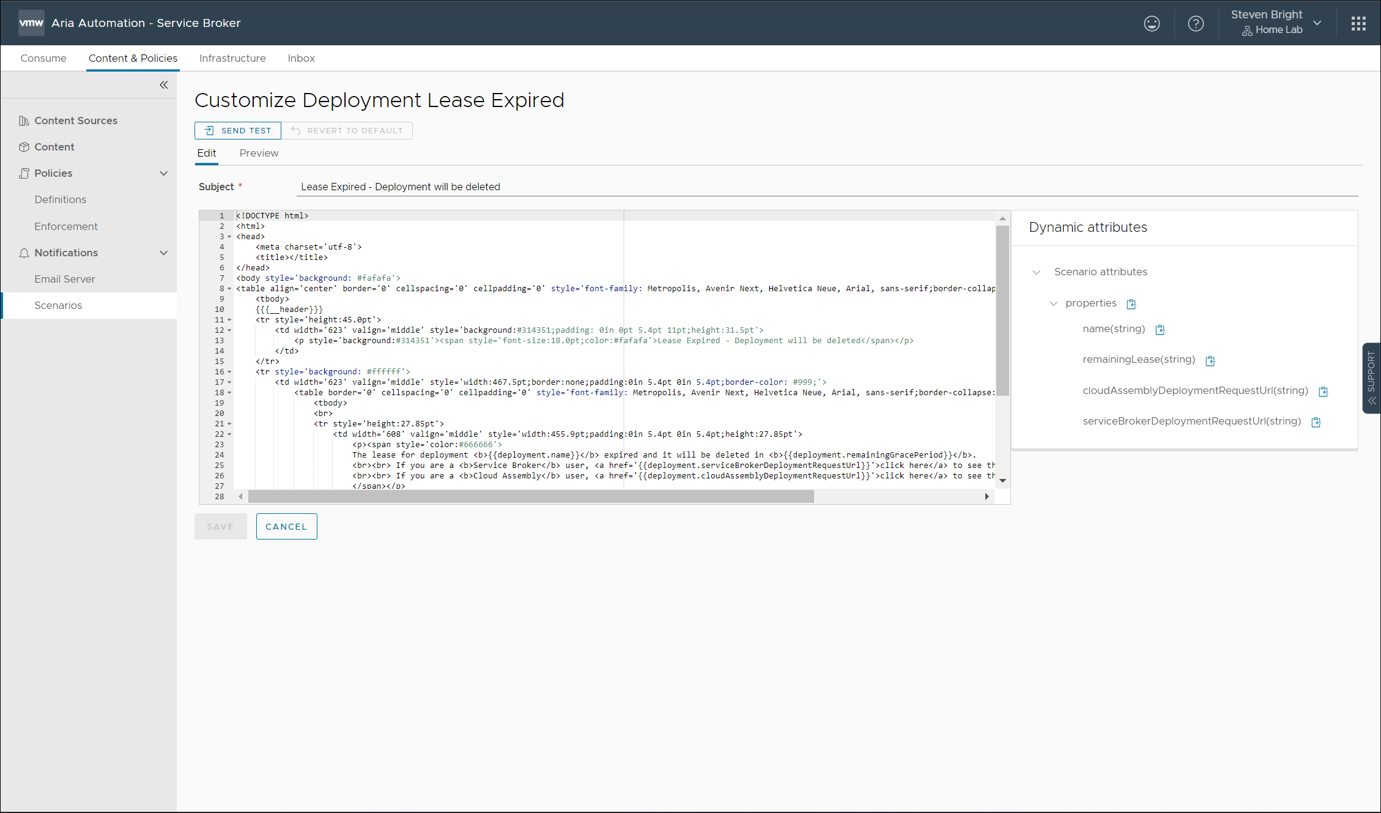Collapse the properties tree node
Screen dimensions: 1381x813
point(1053,303)
